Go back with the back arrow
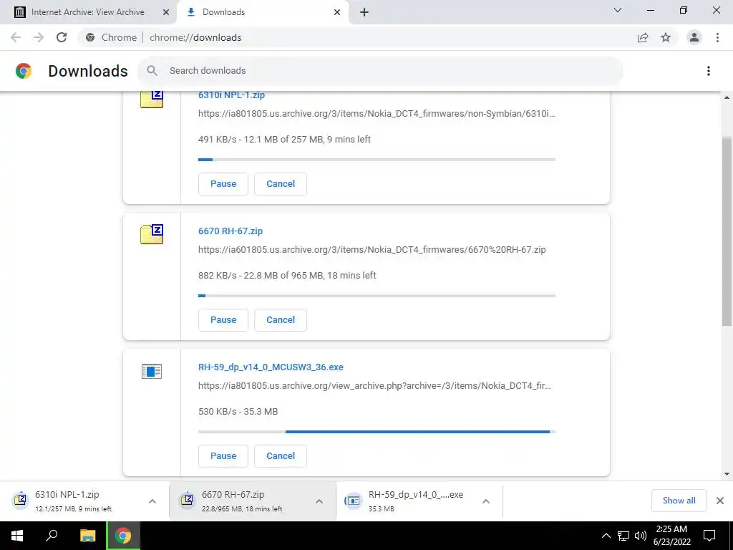 [16, 37]
